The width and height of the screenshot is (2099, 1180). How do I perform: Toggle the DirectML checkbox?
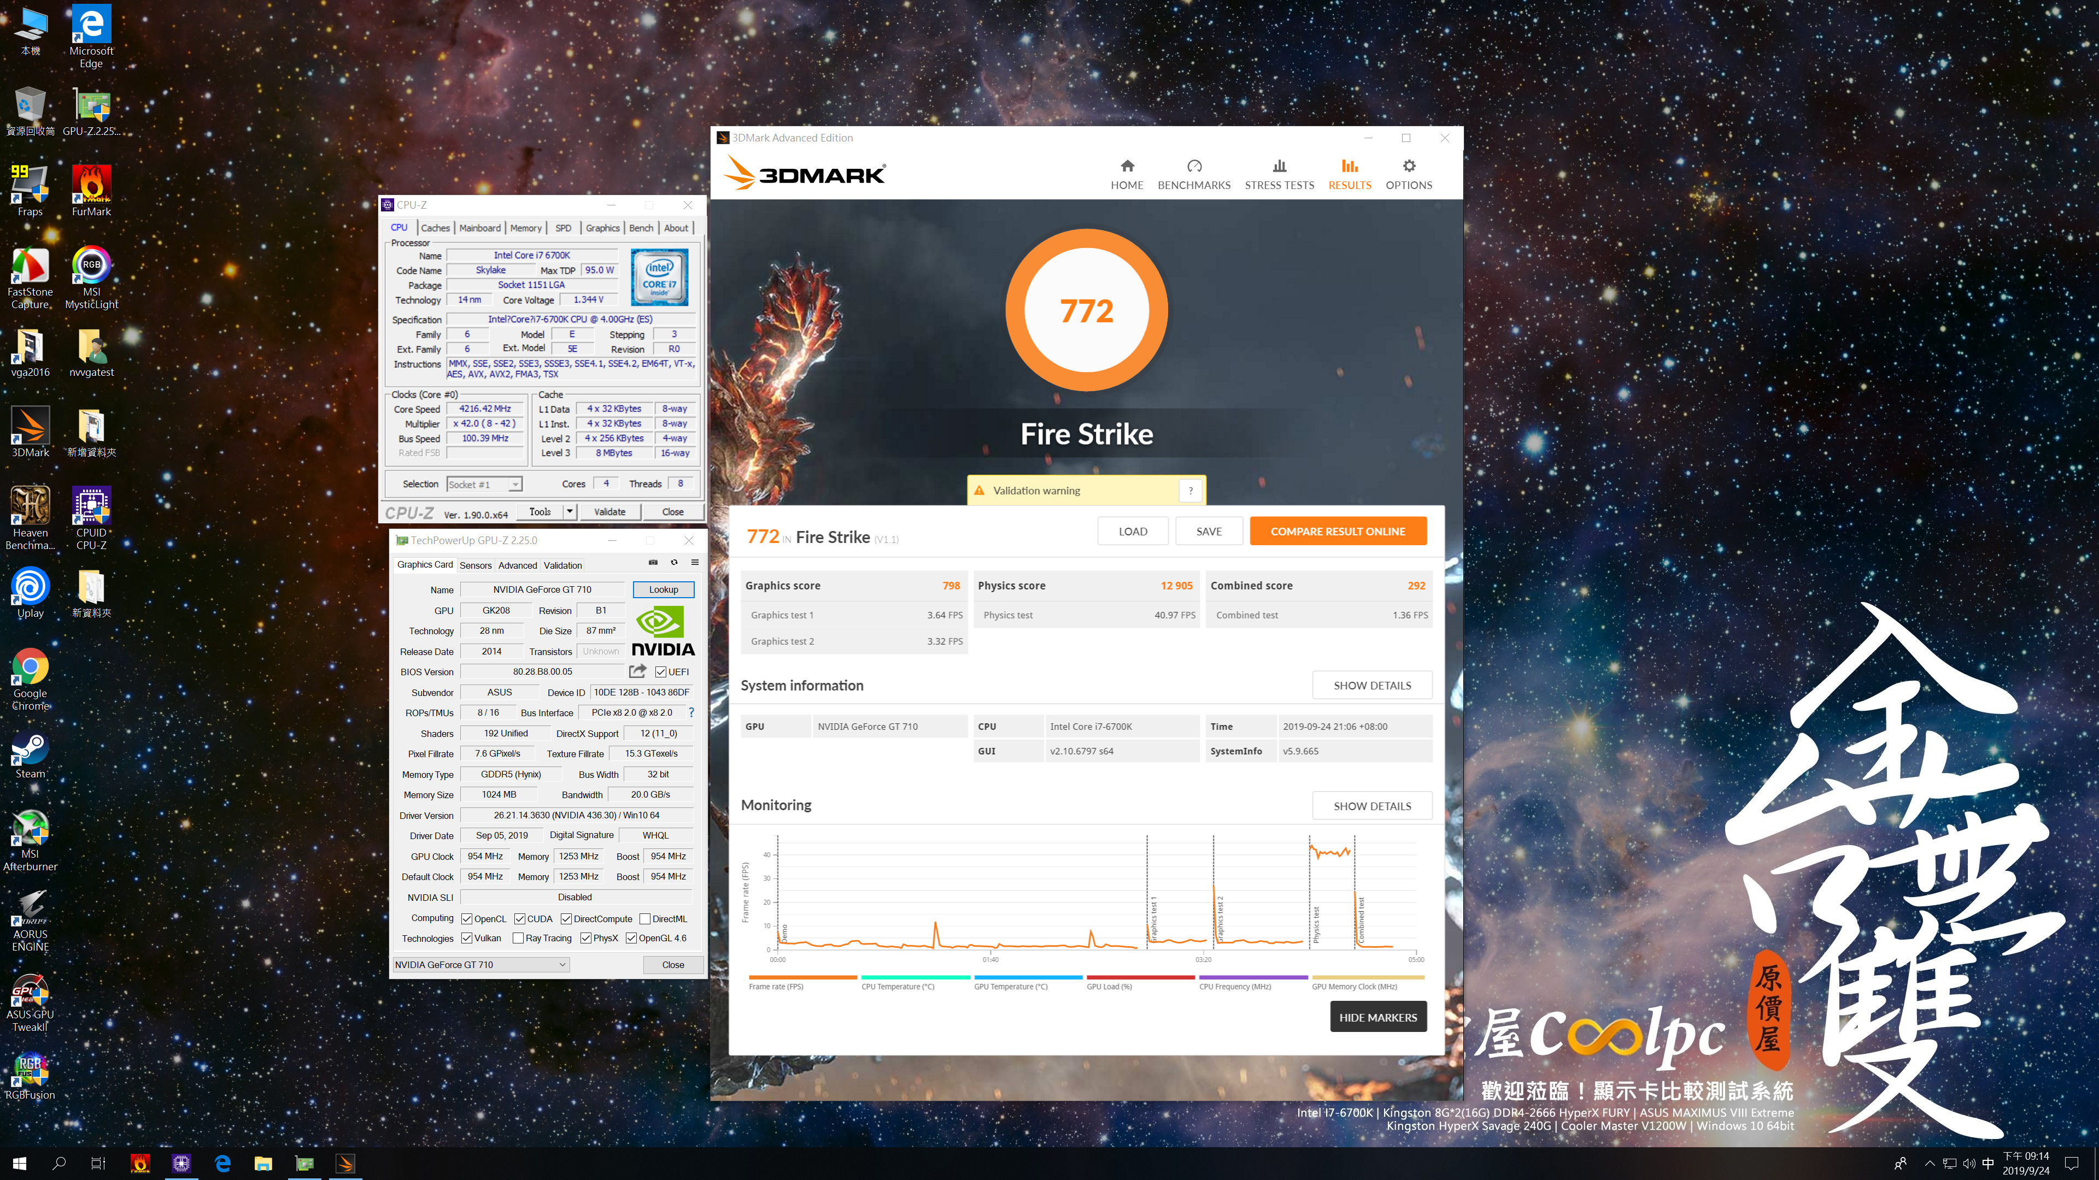[x=646, y=918]
